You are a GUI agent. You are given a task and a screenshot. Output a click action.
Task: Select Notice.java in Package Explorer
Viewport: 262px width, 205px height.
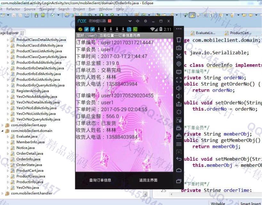[x=25, y=148]
